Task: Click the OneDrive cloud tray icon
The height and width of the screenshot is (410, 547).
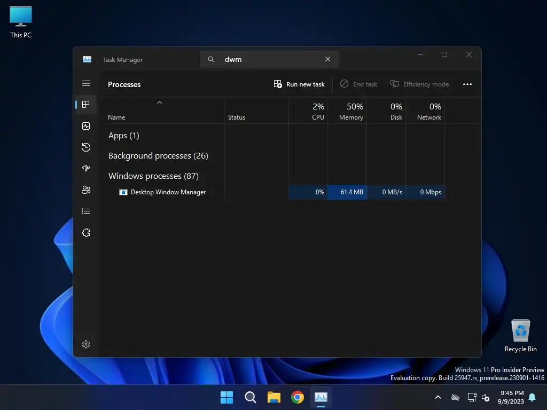Action: 455,397
